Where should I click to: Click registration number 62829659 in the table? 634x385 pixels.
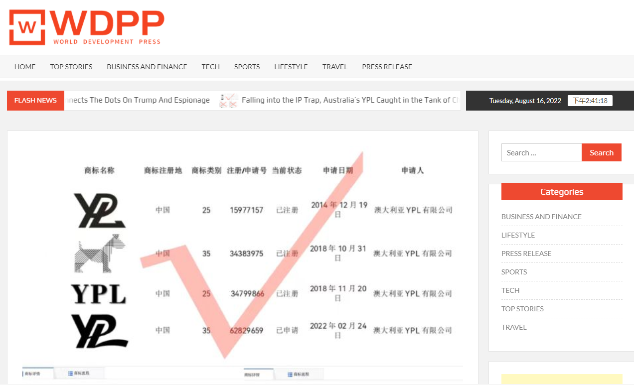[x=246, y=330]
